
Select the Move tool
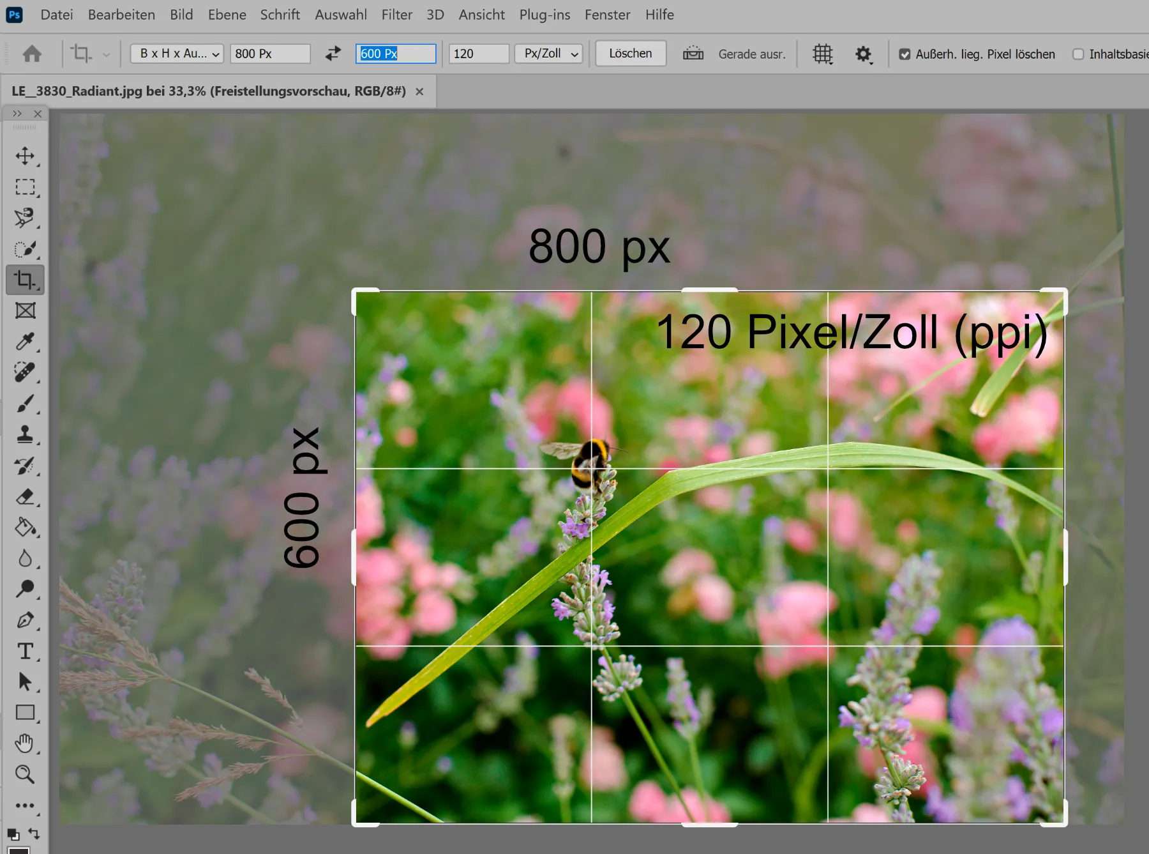coord(25,156)
